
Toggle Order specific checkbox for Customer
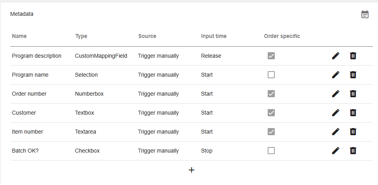[271, 113]
